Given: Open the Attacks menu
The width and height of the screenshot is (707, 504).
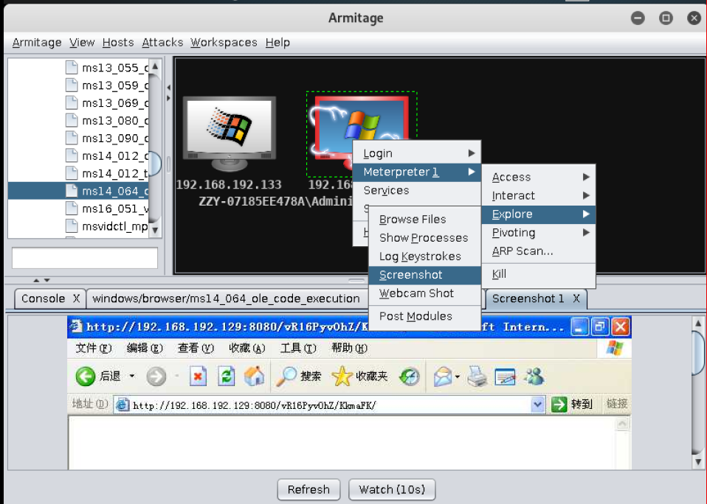Looking at the screenshot, I should click(x=162, y=42).
